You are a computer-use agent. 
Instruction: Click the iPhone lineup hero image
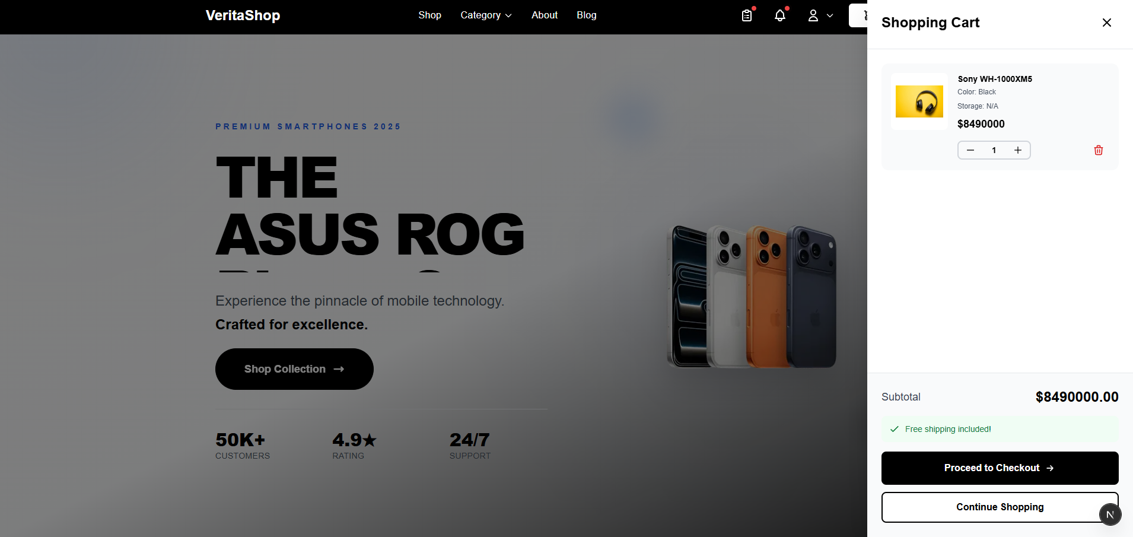tap(752, 295)
